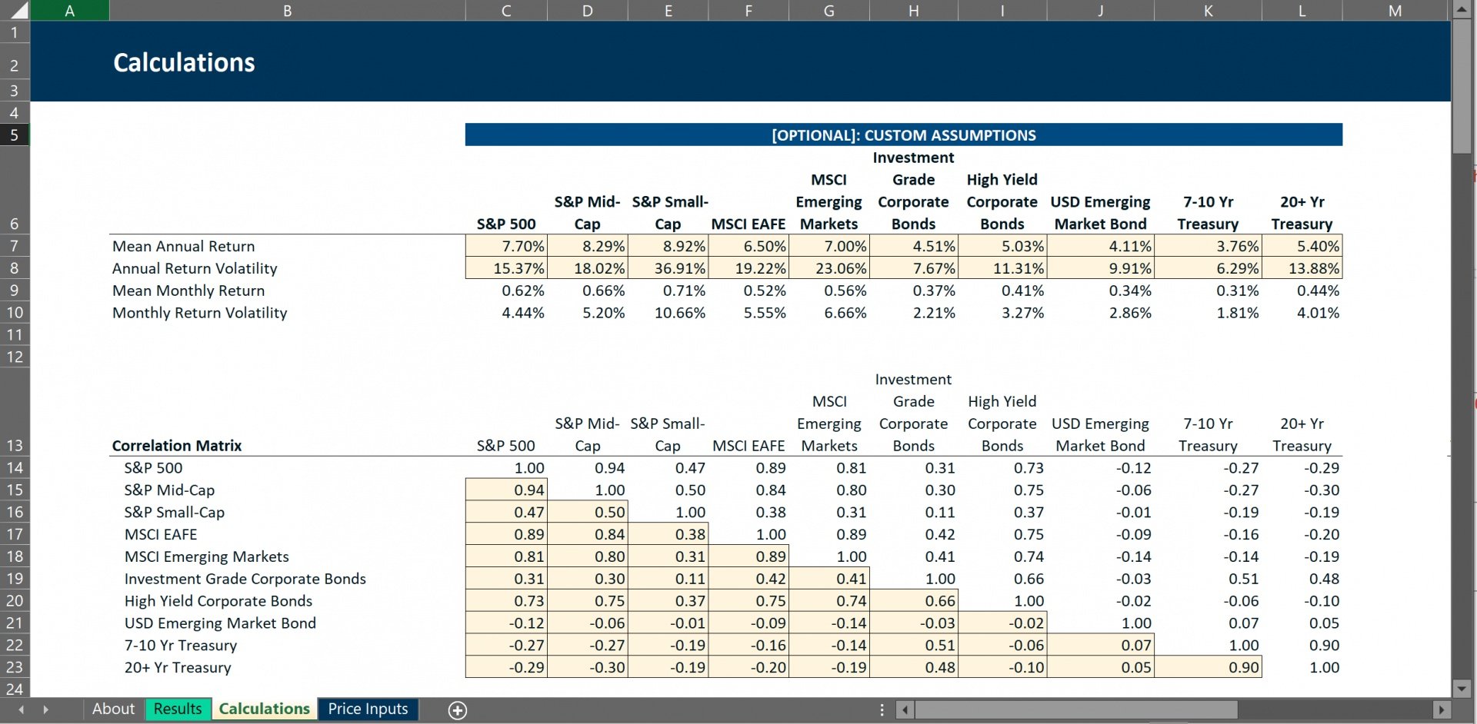Edit S&P Small-Cap volatility 36.91%
Screen dimensions: 1477x724
[668, 268]
